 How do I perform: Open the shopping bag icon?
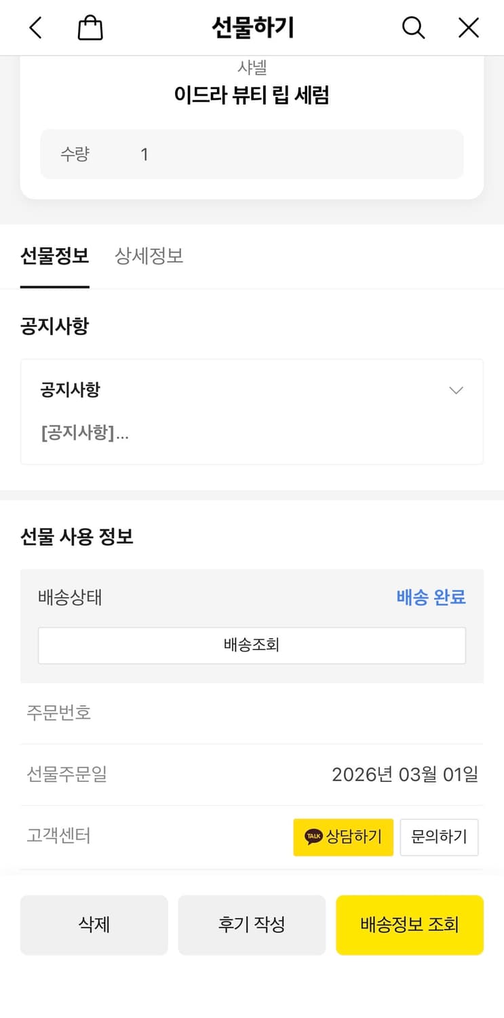(89, 27)
